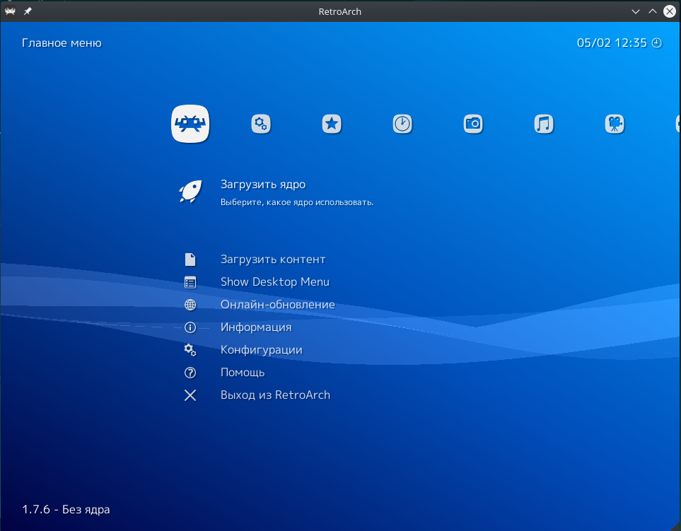Select the Main Menu gamepad icon

[x=190, y=124]
